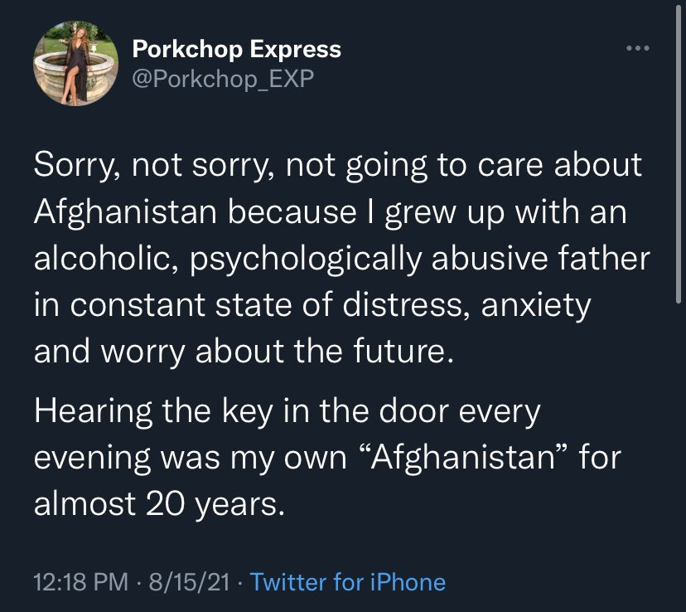Click the line mentioning "psychologically abusive father"
The width and height of the screenshot is (686, 612).
coord(341,258)
